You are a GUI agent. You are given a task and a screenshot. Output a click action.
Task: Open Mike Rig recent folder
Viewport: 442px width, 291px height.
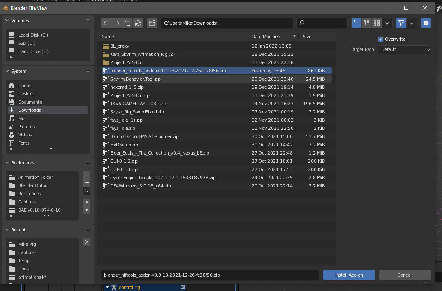pos(42,244)
